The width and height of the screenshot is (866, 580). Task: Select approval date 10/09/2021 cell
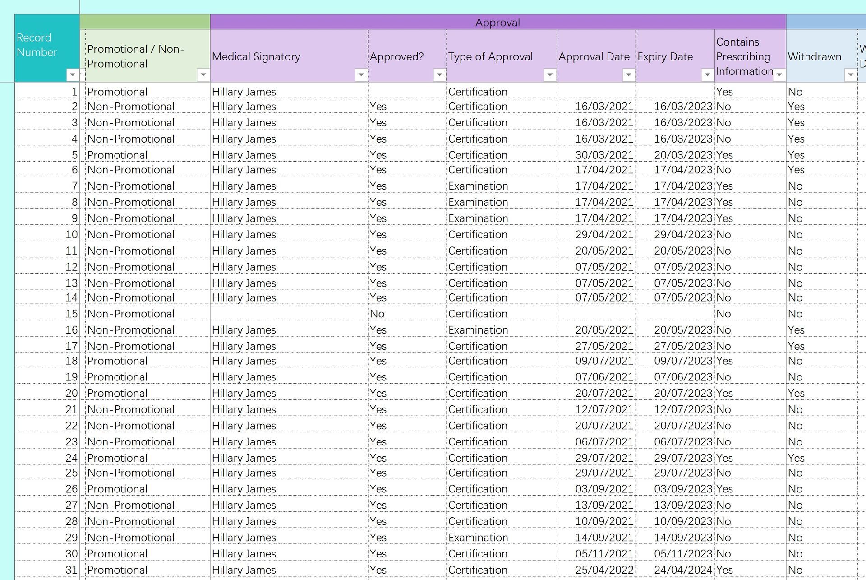coord(596,521)
